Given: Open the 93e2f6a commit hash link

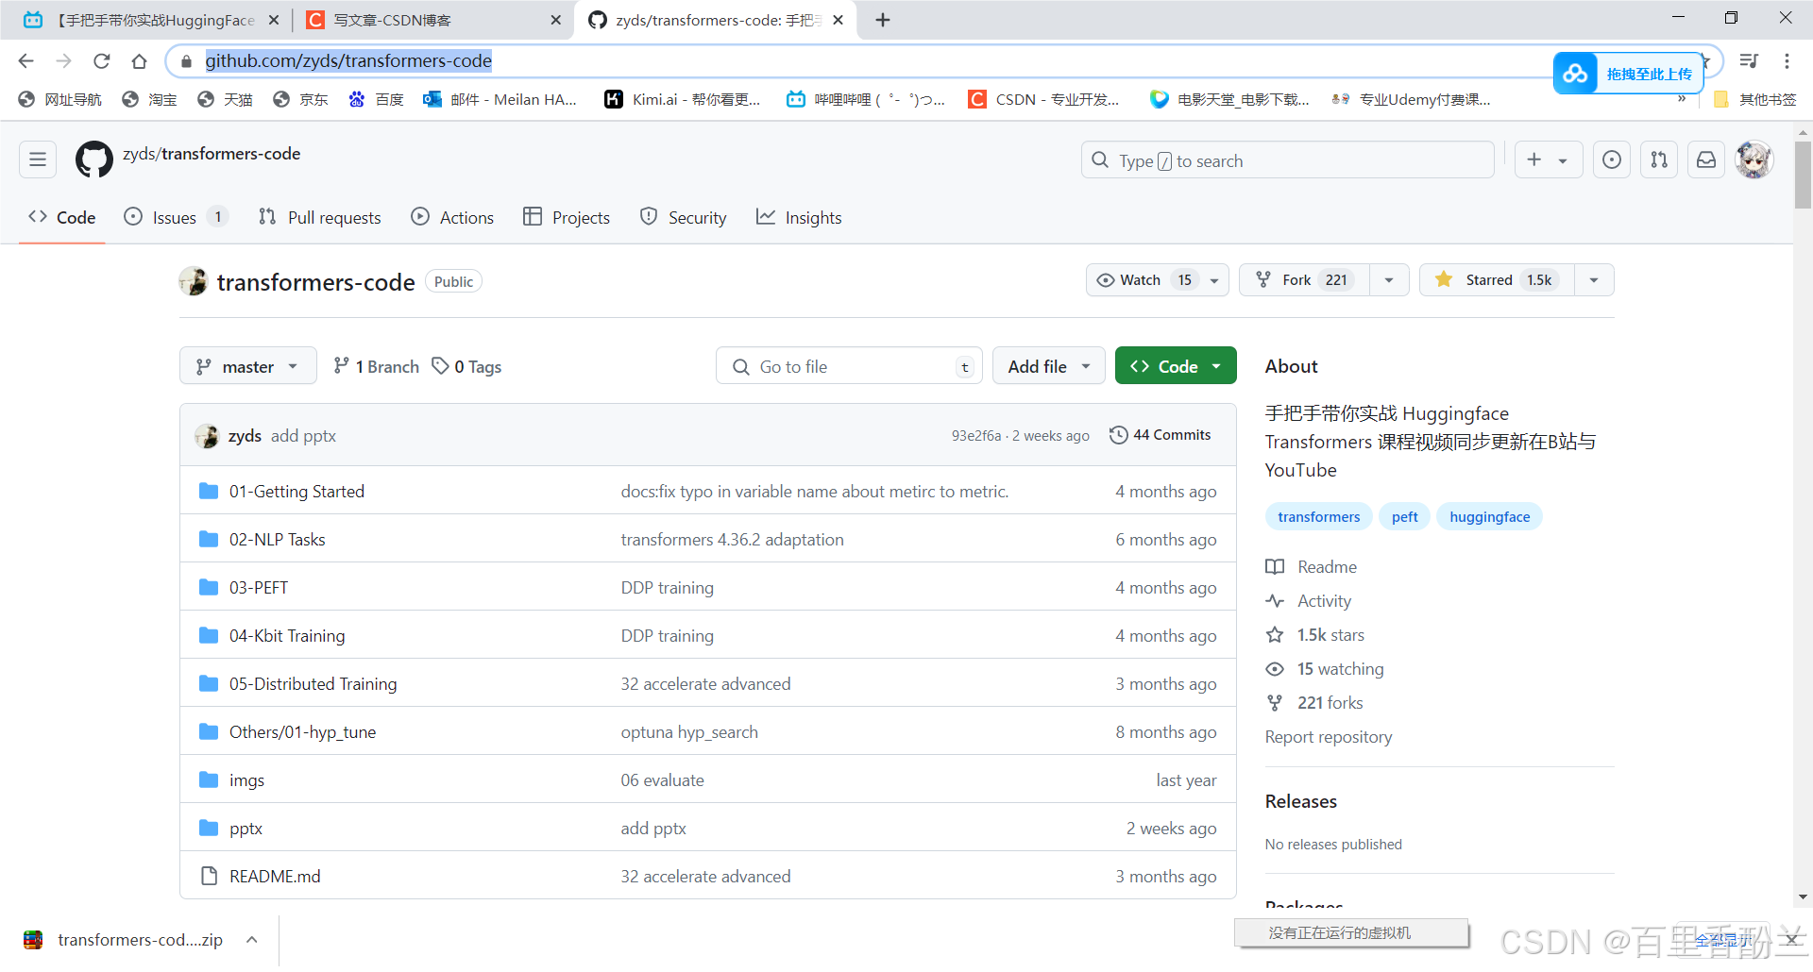Looking at the screenshot, I should [x=975, y=436].
